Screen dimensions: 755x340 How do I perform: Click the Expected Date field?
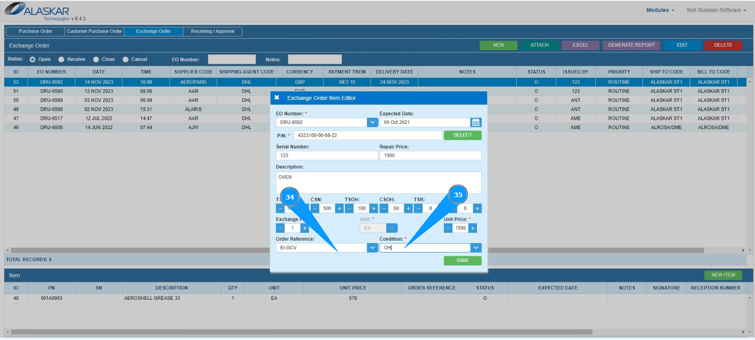[x=425, y=122]
